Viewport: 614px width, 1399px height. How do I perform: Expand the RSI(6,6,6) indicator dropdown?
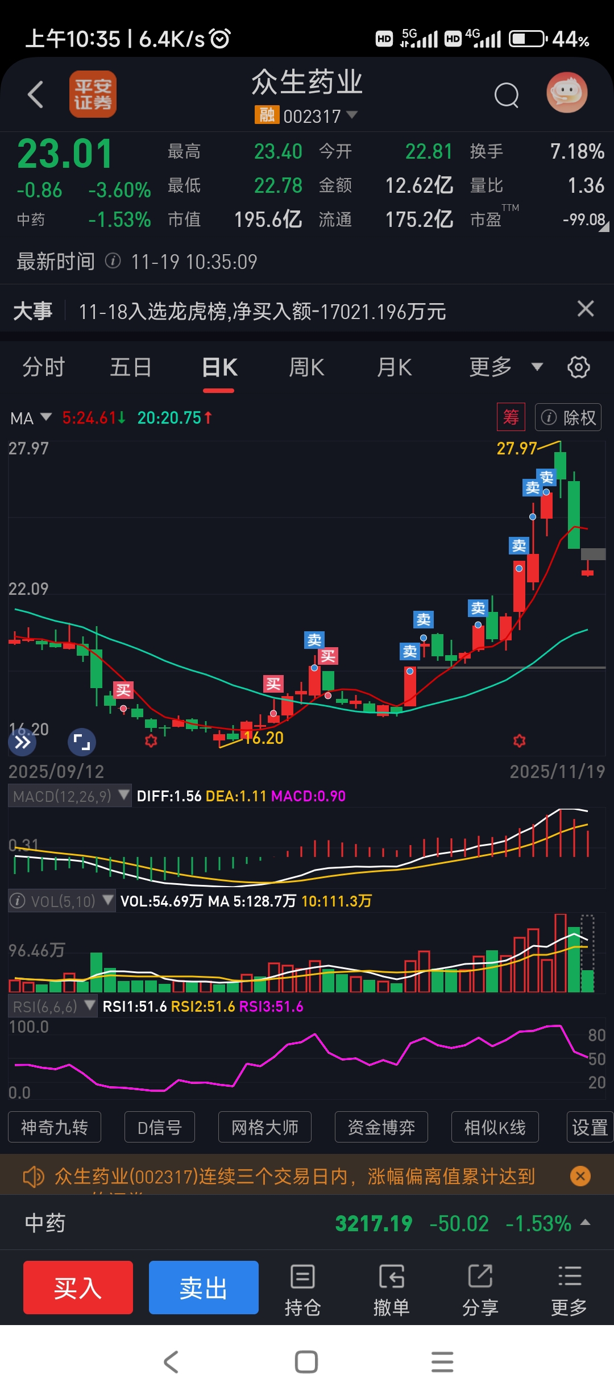point(52,1007)
